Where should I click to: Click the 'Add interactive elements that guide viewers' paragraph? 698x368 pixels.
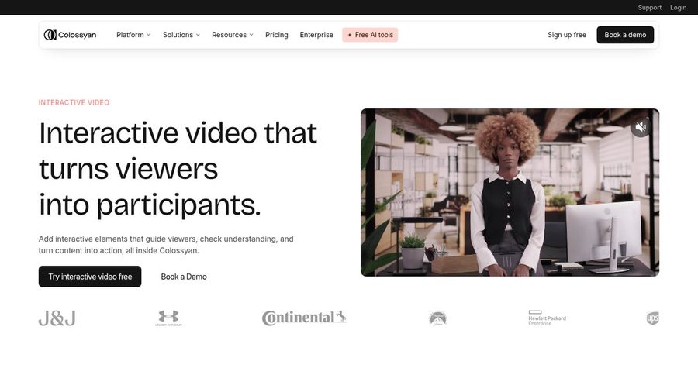(166, 245)
